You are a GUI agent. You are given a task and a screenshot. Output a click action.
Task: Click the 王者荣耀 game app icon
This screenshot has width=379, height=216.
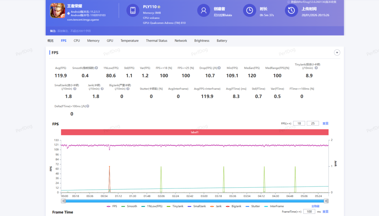pos(58,11)
